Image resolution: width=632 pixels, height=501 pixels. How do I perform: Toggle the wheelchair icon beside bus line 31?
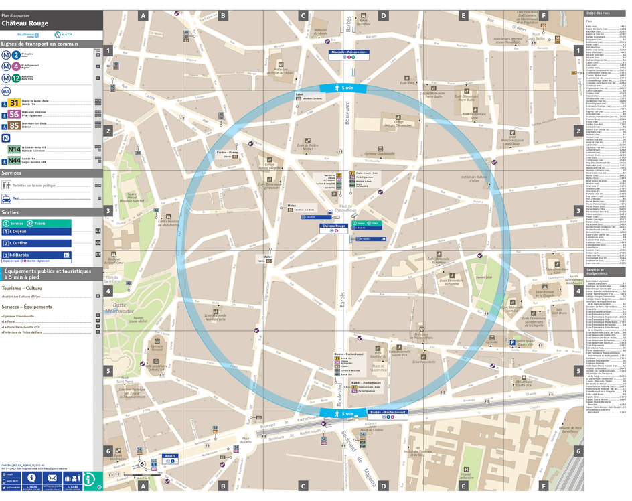tap(3, 103)
